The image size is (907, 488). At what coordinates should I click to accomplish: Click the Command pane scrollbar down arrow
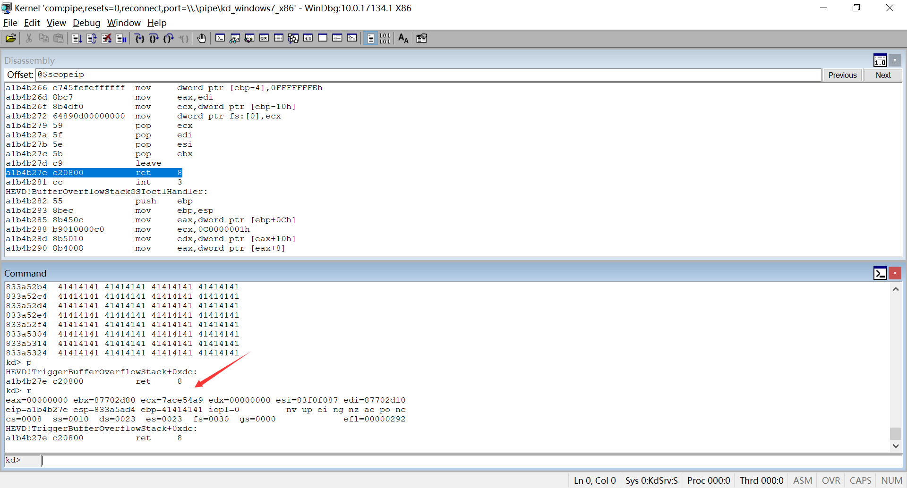click(x=896, y=446)
